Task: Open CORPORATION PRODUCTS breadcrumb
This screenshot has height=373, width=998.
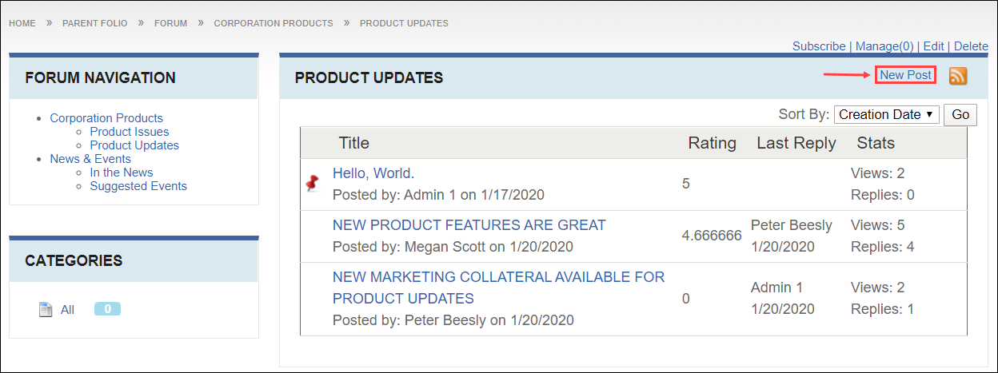Action: point(273,23)
